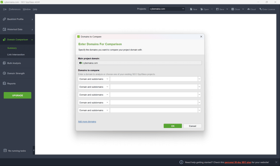Click the Cancel button
This screenshot has width=280, height=166.
click(x=192, y=126)
